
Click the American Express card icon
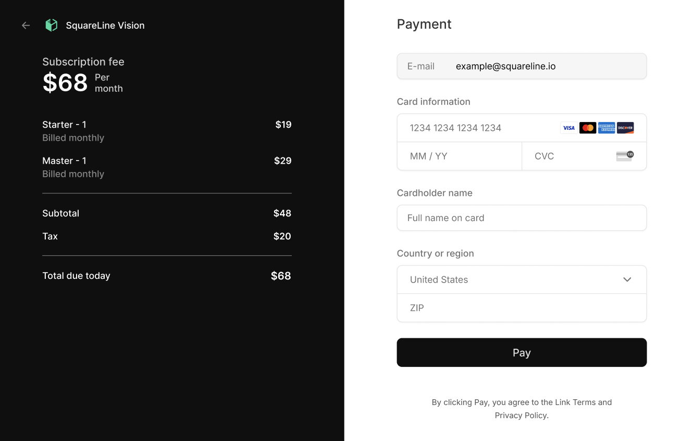[606, 128]
